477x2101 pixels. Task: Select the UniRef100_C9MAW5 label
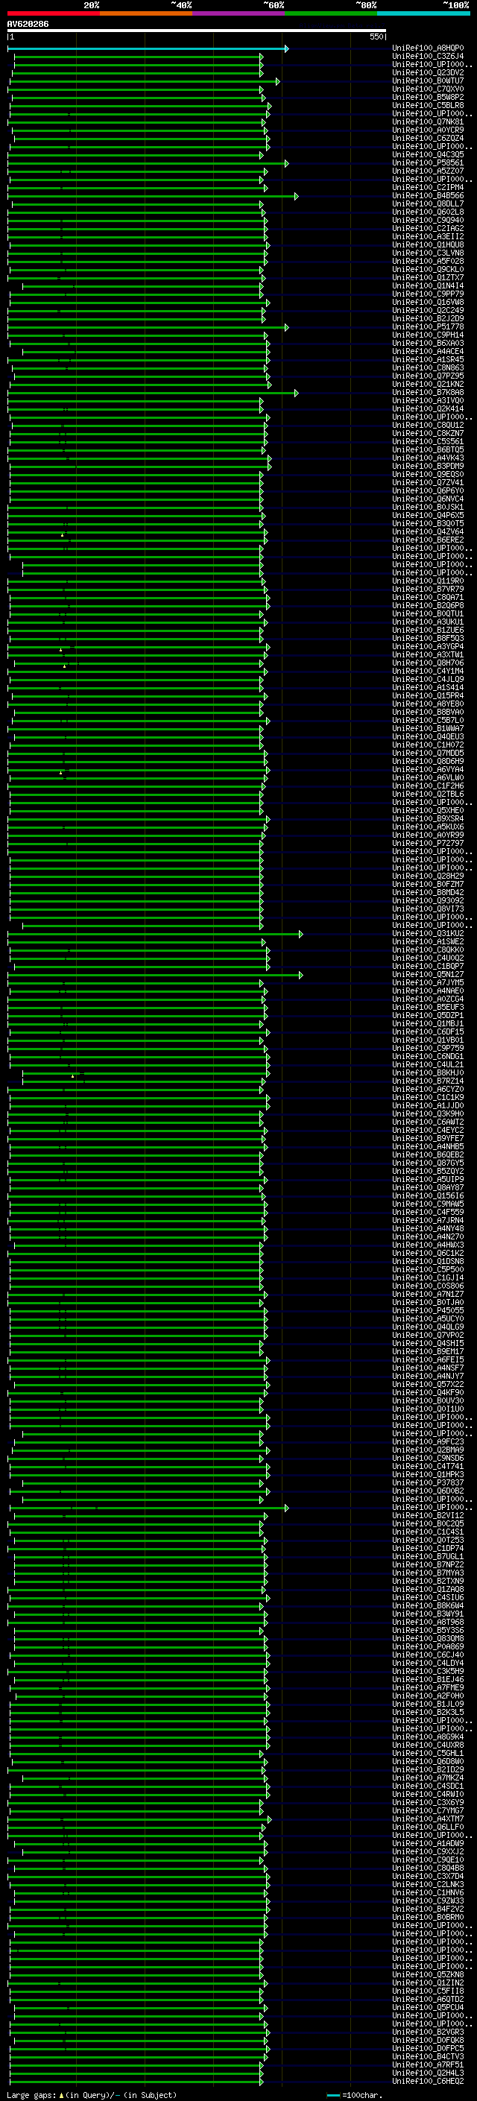coord(428,1204)
